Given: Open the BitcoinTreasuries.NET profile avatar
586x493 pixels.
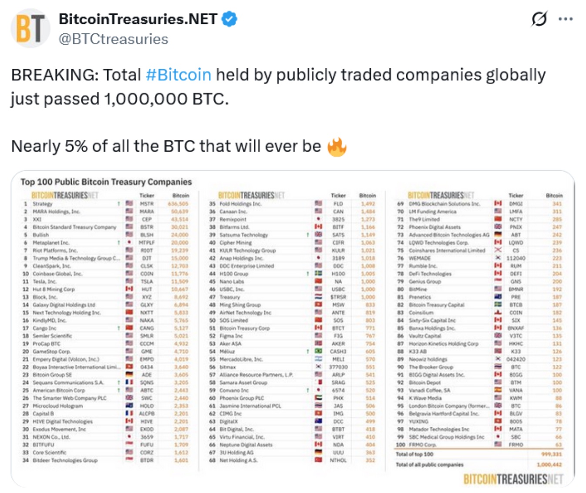Looking at the screenshot, I should click(x=30, y=29).
